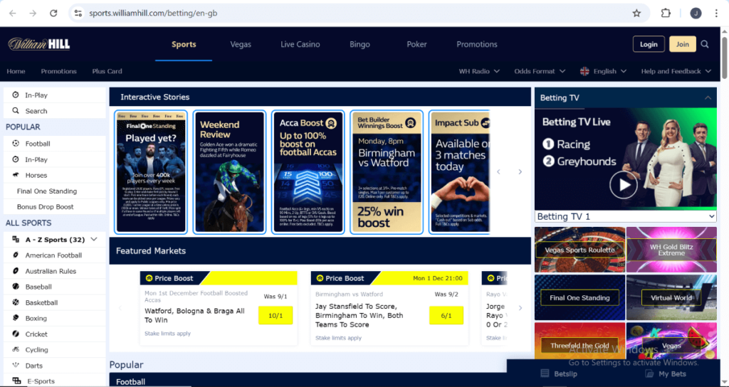Open the Betting TV 1 channel selector
Viewport: 729px width, 387px height.
click(626, 216)
